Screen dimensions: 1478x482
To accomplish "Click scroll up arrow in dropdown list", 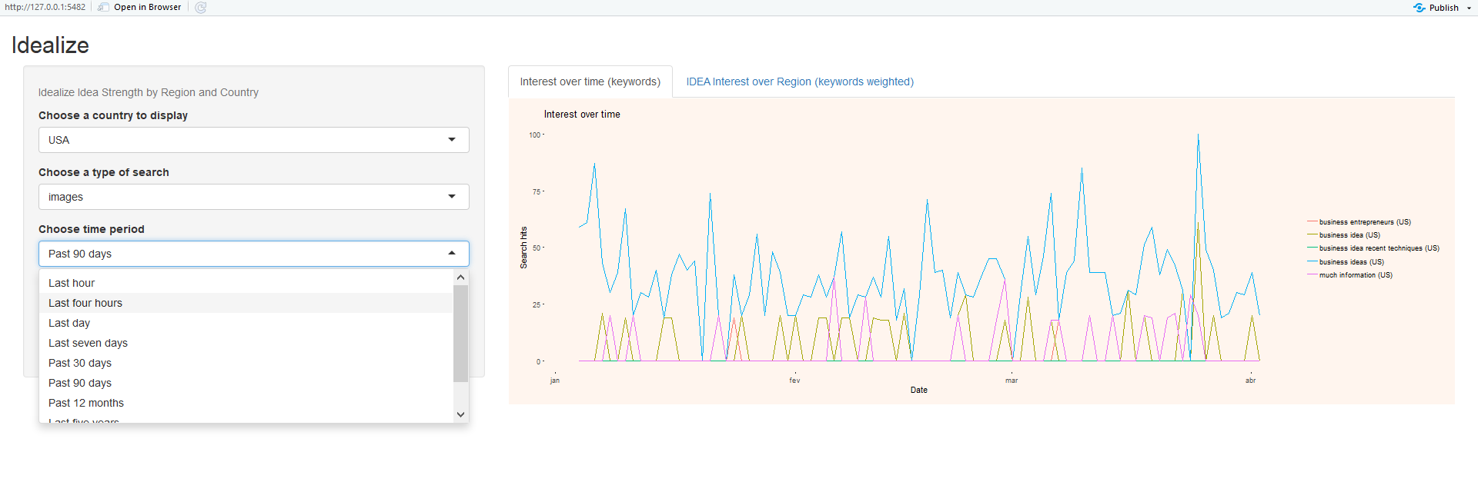I will 460,278.
